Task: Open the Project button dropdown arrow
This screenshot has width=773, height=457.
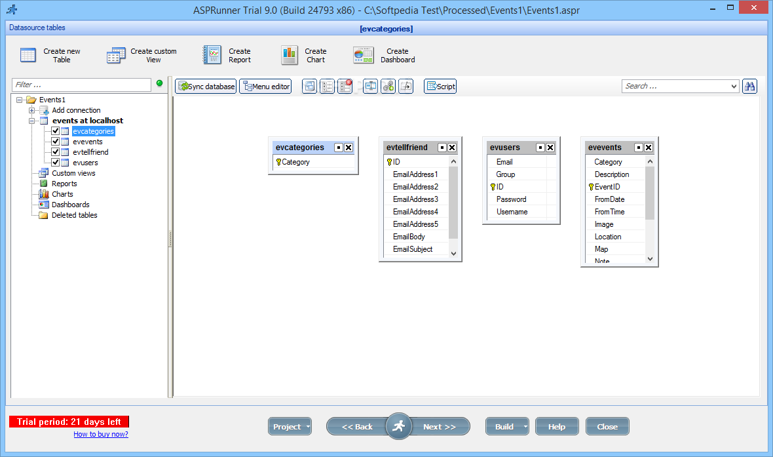Action: pyautogui.click(x=308, y=426)
